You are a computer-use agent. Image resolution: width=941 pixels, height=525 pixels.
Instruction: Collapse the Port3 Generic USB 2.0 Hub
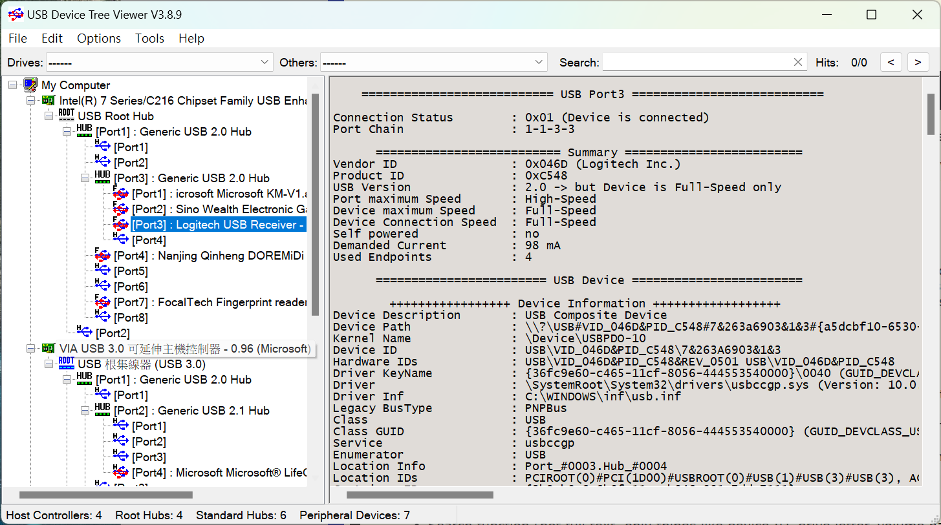(x=85, y=178)
